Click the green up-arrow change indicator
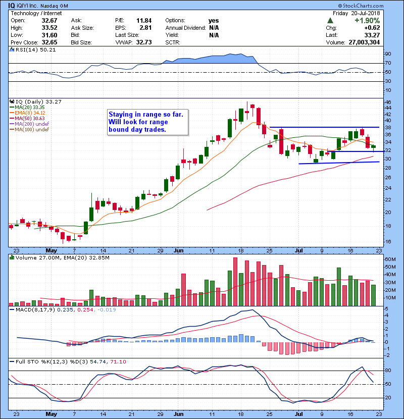The height and width of the screenshot is (419, 404). coord(330,21)
